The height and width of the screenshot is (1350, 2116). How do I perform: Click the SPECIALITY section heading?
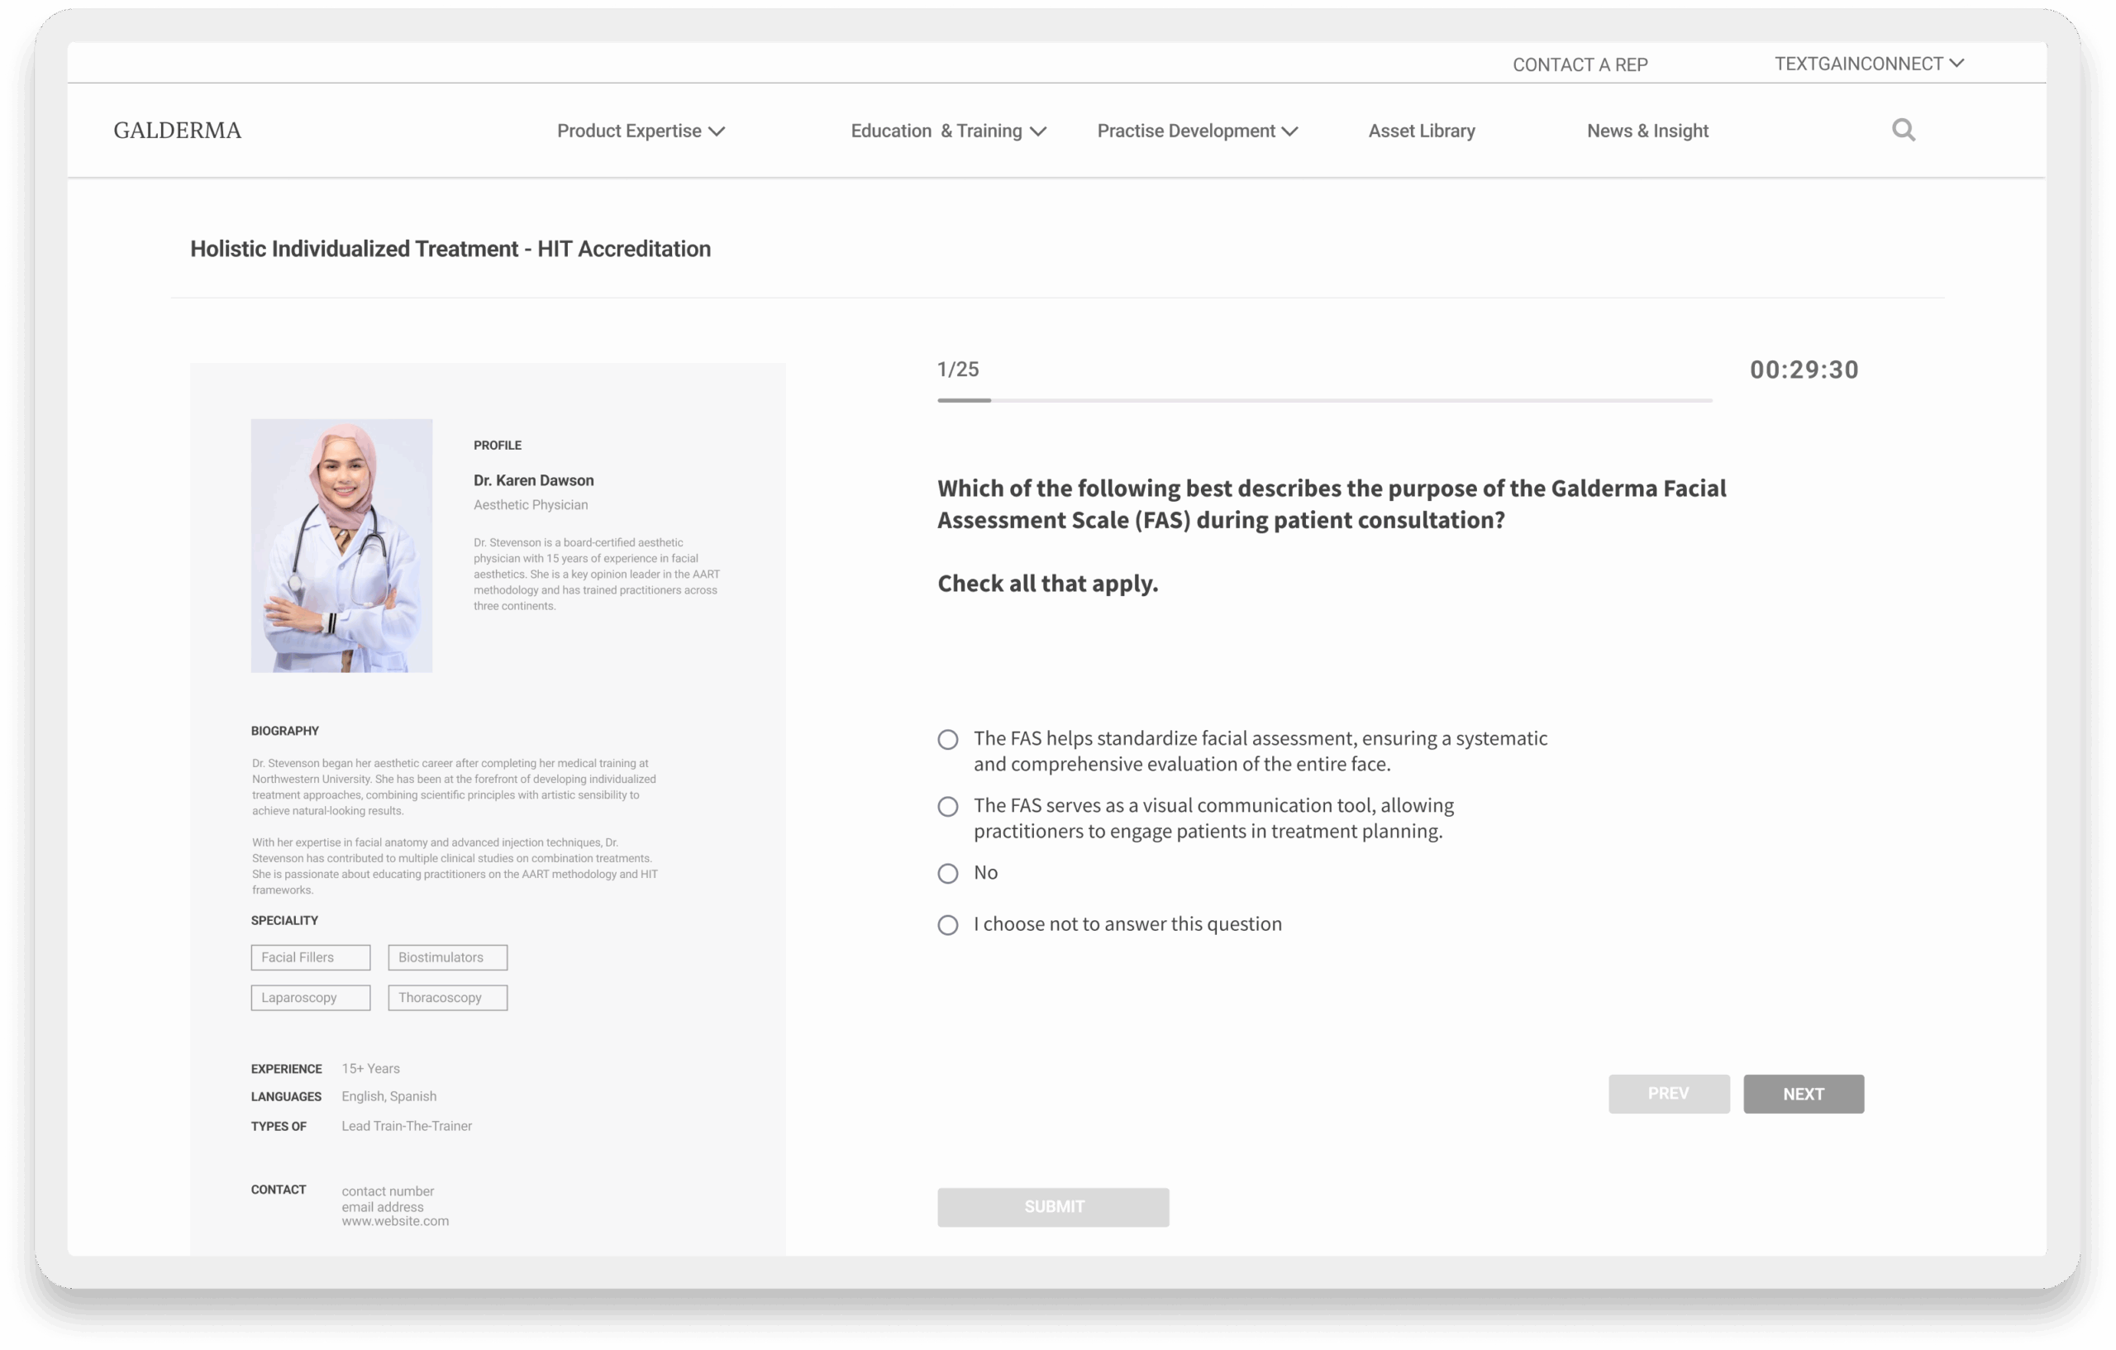[x=284, y=920]
